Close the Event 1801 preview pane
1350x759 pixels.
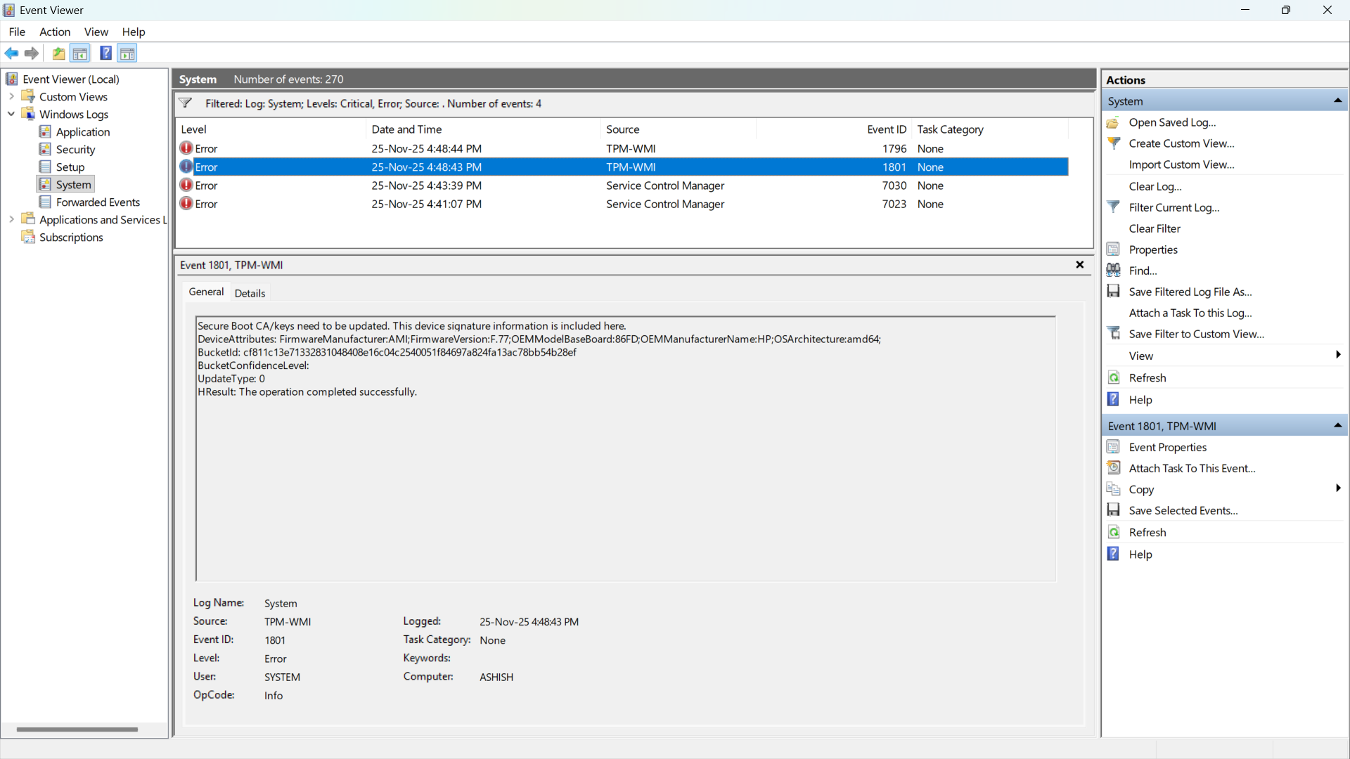point(1079,265)
